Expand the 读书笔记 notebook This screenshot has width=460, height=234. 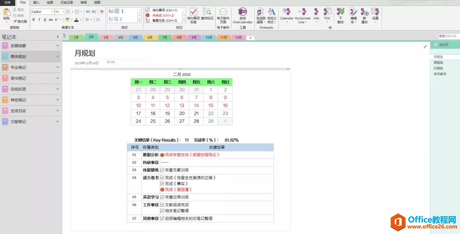click(57, 78)
